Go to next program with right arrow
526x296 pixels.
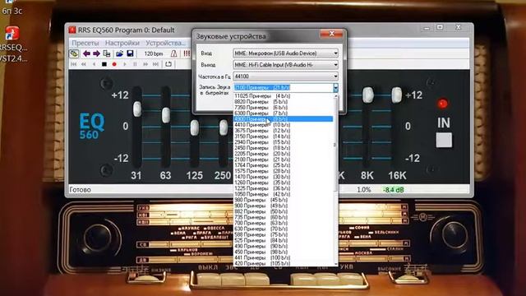pos(96,53)
